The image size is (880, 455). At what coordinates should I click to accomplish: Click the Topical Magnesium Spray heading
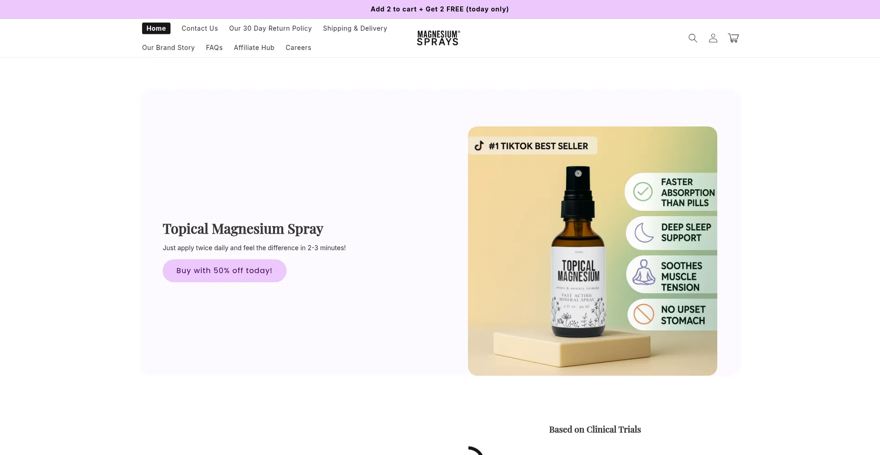(243, 229)
